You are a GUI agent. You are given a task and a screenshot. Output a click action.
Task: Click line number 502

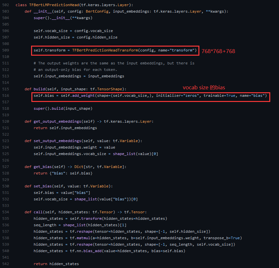click(6, 5)
